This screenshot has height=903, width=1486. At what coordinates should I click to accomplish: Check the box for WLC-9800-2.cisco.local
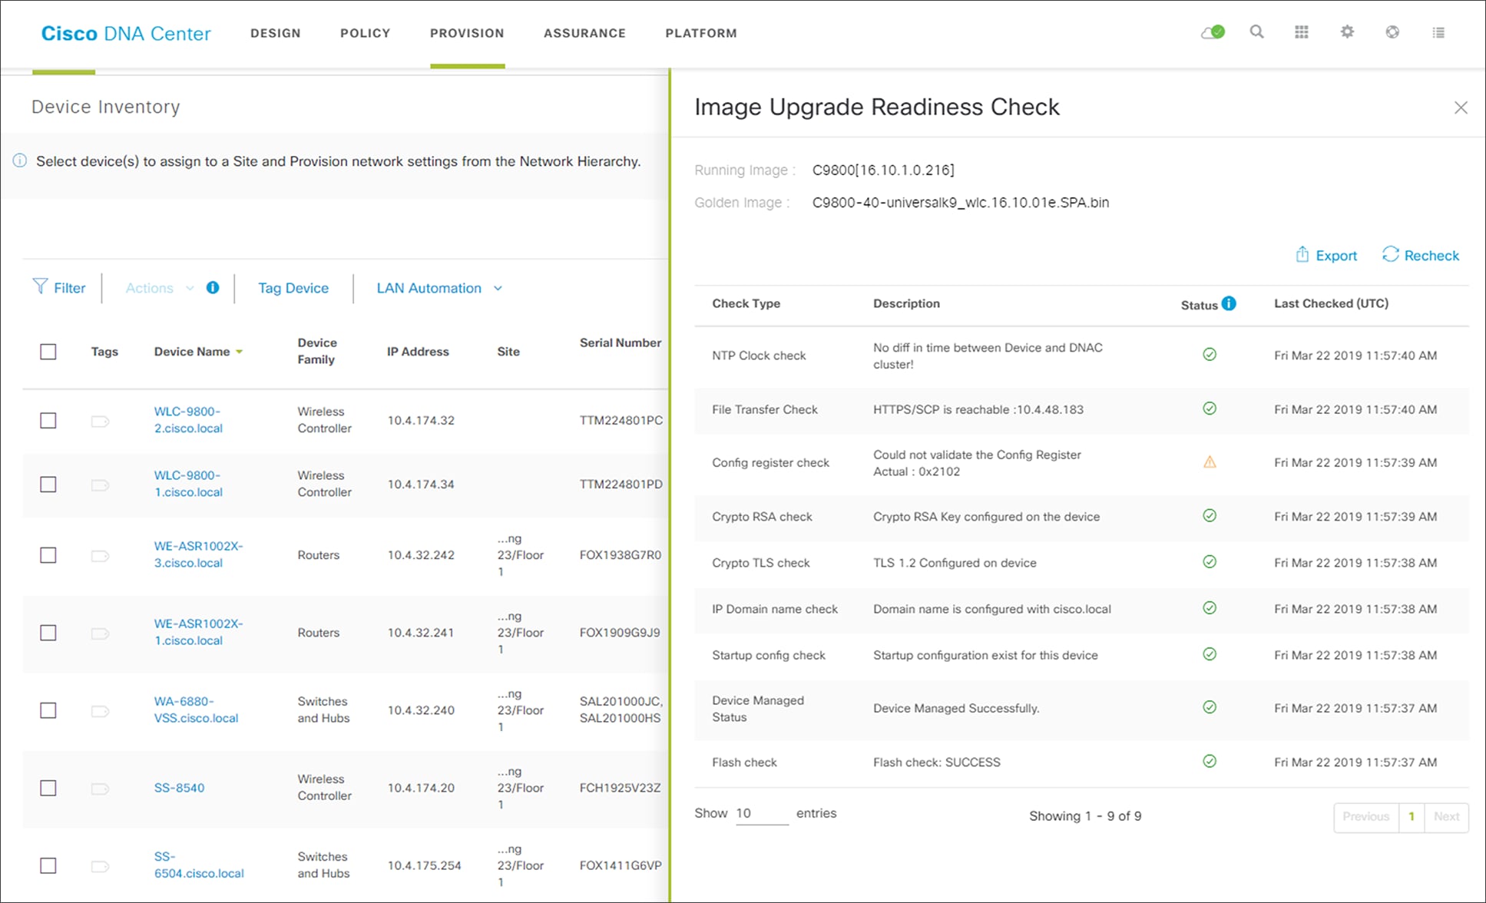48,421
